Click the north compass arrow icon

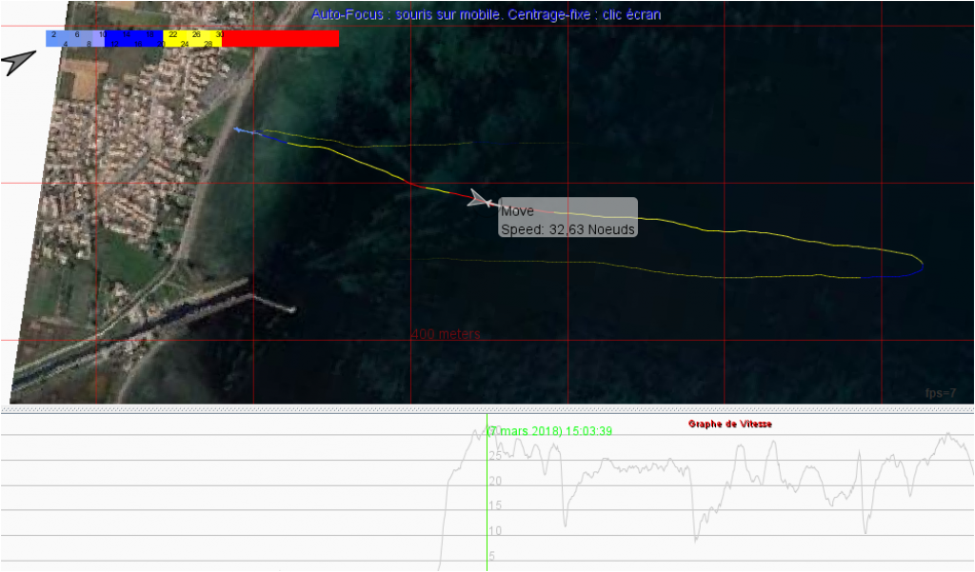point(18,62)
